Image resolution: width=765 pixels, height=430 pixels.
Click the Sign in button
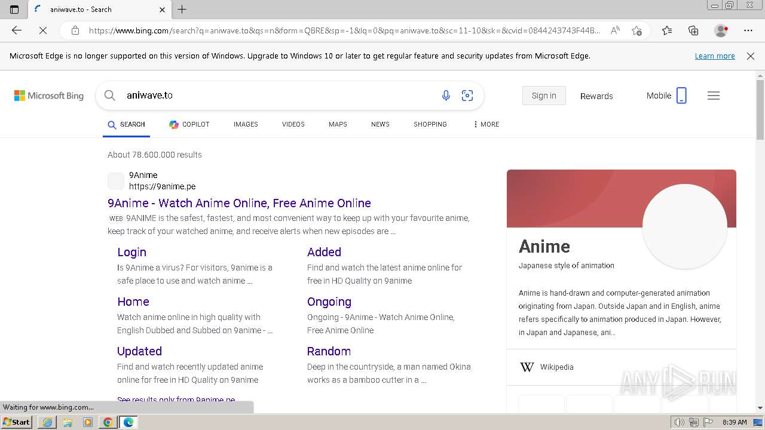click(544, 96)
